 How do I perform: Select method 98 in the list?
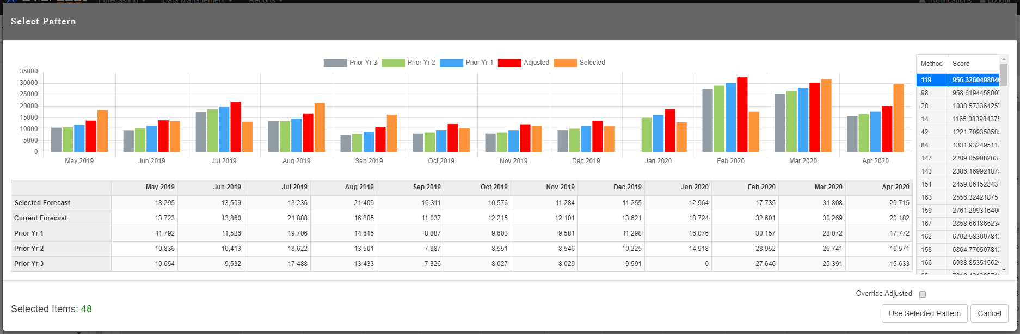coord(932,93)
